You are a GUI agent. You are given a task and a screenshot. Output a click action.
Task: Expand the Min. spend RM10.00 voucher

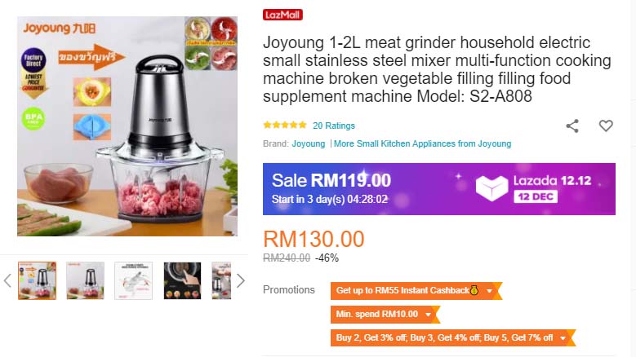[385, 314]
